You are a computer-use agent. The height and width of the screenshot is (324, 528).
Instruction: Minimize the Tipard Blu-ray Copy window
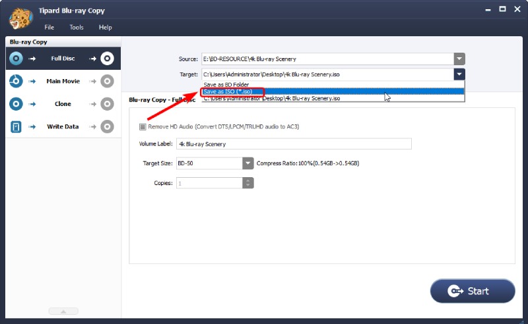488,10
